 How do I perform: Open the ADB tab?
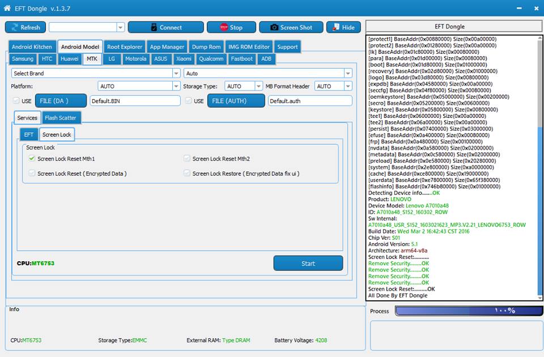click(266, 59)
